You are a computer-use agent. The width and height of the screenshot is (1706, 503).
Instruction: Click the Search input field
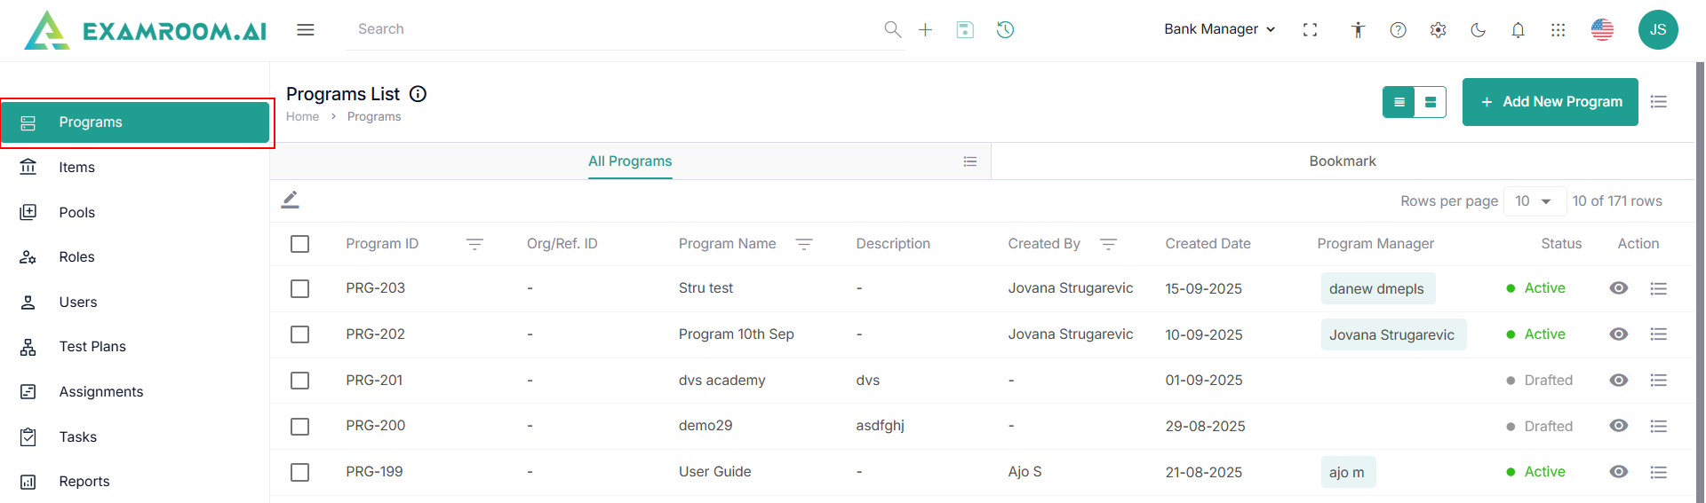coord(613,29)
